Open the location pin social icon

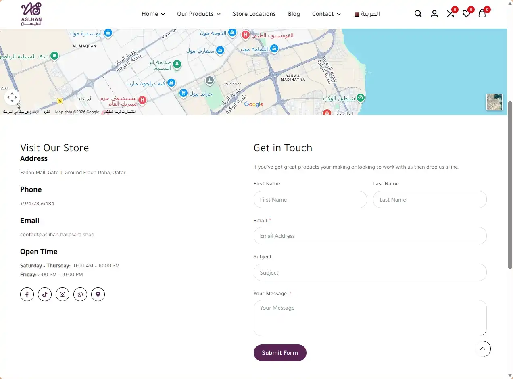[98, 294]
